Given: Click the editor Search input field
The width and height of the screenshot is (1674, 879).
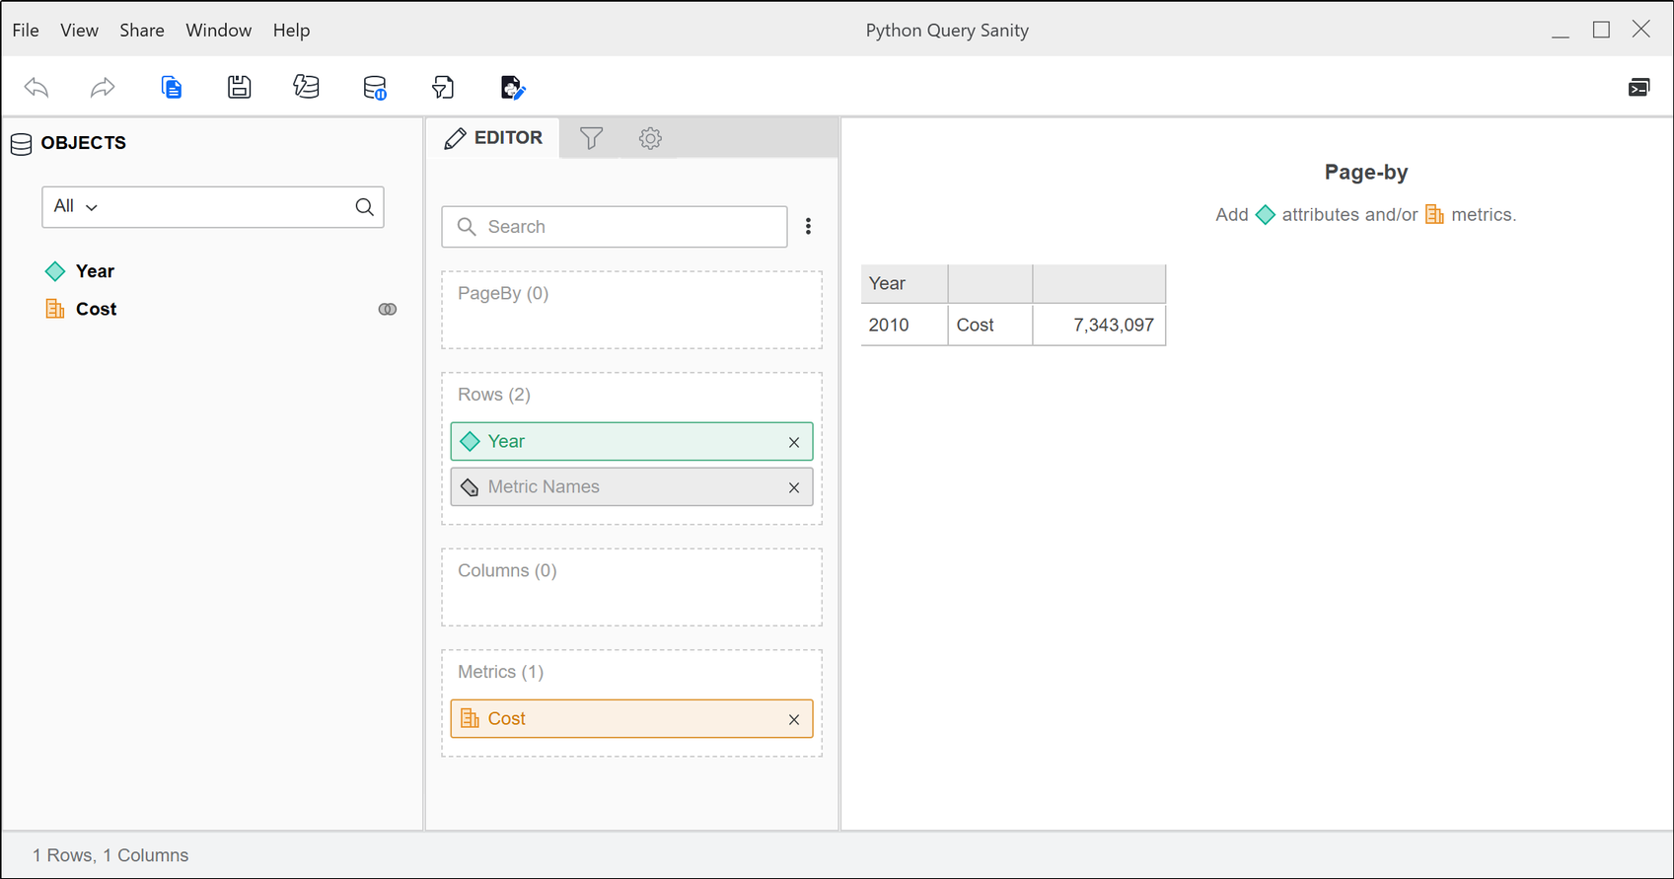Looking at the screenshot, I should (626, 227).
